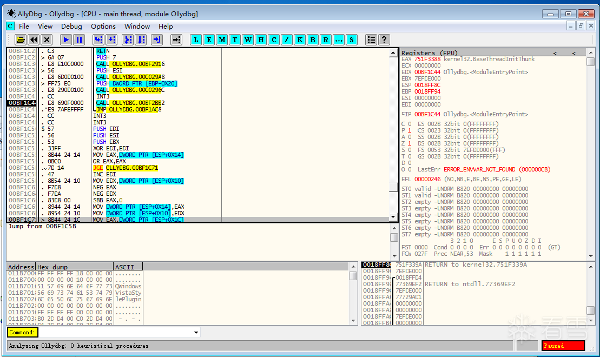Click the Step Into toolbar icon

(x=98, y=40)
